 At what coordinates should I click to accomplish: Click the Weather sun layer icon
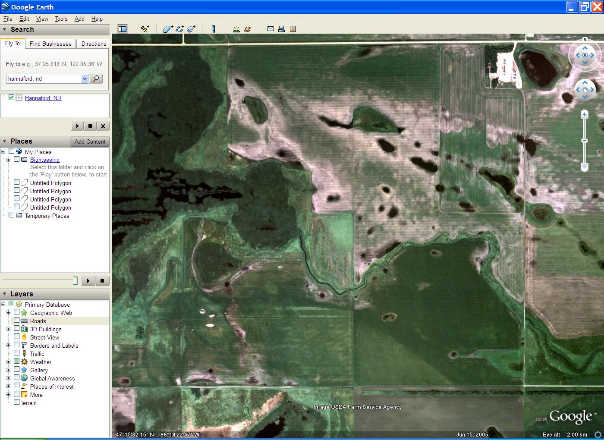tap(24, 362)
